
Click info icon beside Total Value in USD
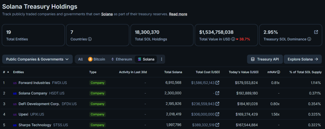coord(233,39)
